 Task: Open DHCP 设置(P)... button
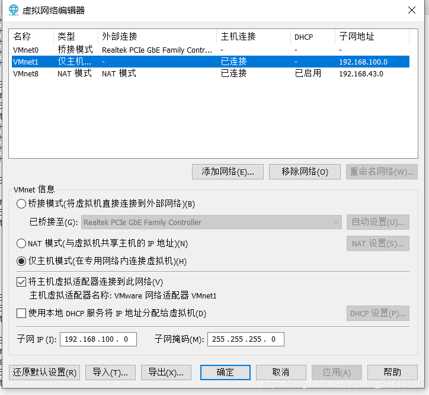(378, 313)
